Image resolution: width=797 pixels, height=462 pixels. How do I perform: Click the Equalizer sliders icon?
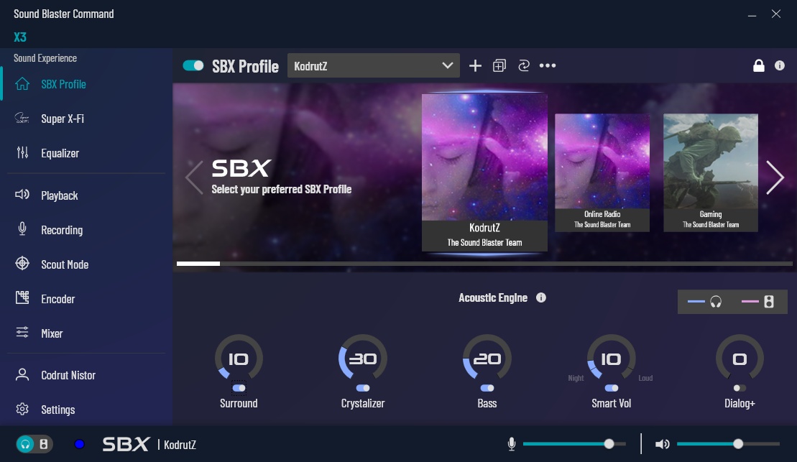pyautogui.click(x=22, y=152)
